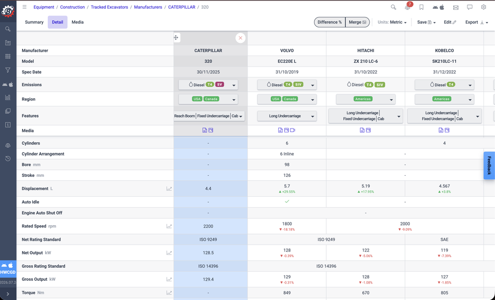
Task: Open the factory icon in the sidebar
Action: pyautogui.click(x=8, y=43)
